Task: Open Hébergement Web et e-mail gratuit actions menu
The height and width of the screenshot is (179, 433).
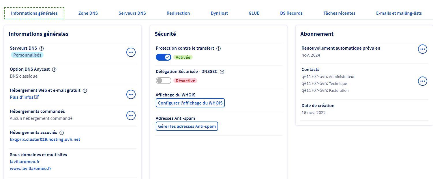Action: point(131,94)
